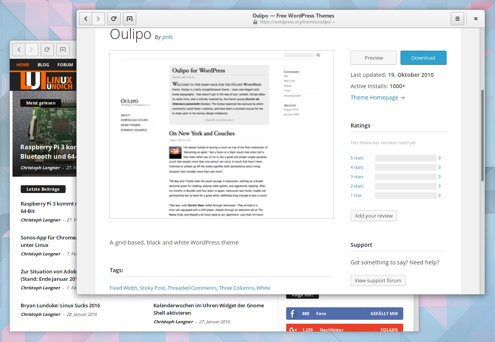The height and width of the screenshot is (342, 495).
Task: Select the 4 stars rating link
Action: coord(357,167)
